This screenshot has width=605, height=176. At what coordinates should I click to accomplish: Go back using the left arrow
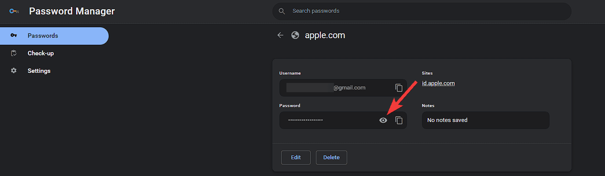280,35
